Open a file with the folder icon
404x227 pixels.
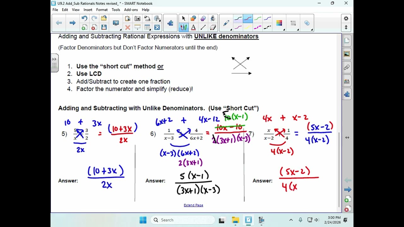104,19
